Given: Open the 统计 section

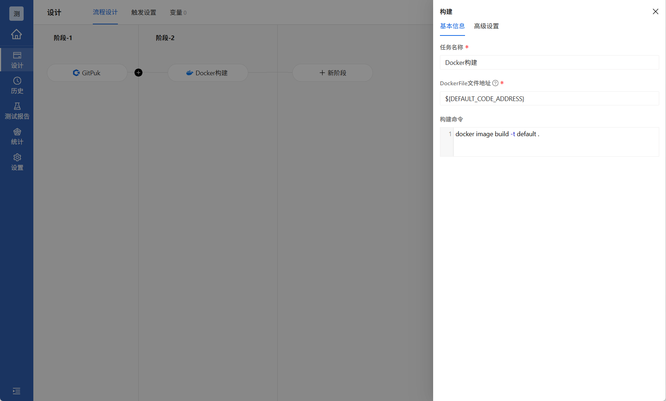Looking at the screenshot, I should pos(17,136).
